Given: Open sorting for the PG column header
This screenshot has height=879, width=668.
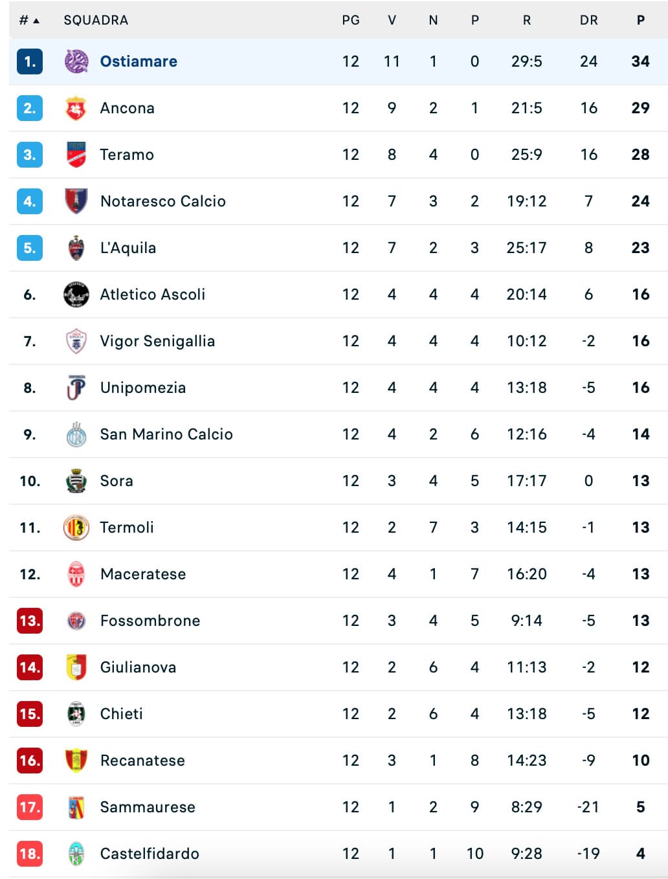Looking at the screenshot, I should [x=351, y=20].
